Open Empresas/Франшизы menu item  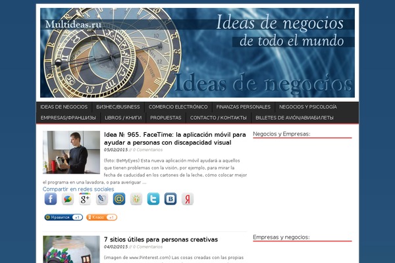point(68,118)
